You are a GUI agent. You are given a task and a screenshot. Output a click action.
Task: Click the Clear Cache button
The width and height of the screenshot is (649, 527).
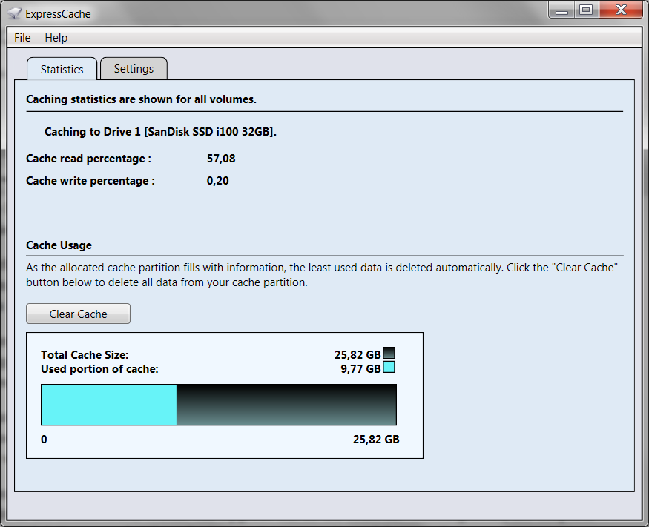point(78,314)
